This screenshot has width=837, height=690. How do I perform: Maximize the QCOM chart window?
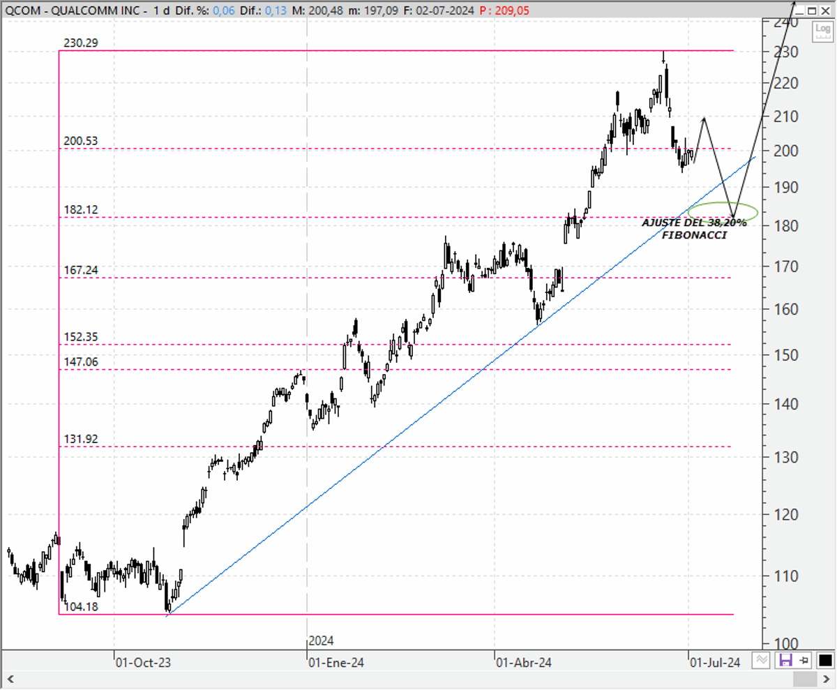[813, 10]
